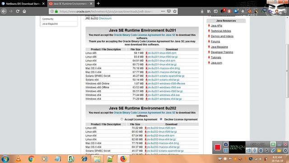This screenshot has width=289, height=163.
Task: Open the recorder settings gear
Action: click(x=285, y=150)
